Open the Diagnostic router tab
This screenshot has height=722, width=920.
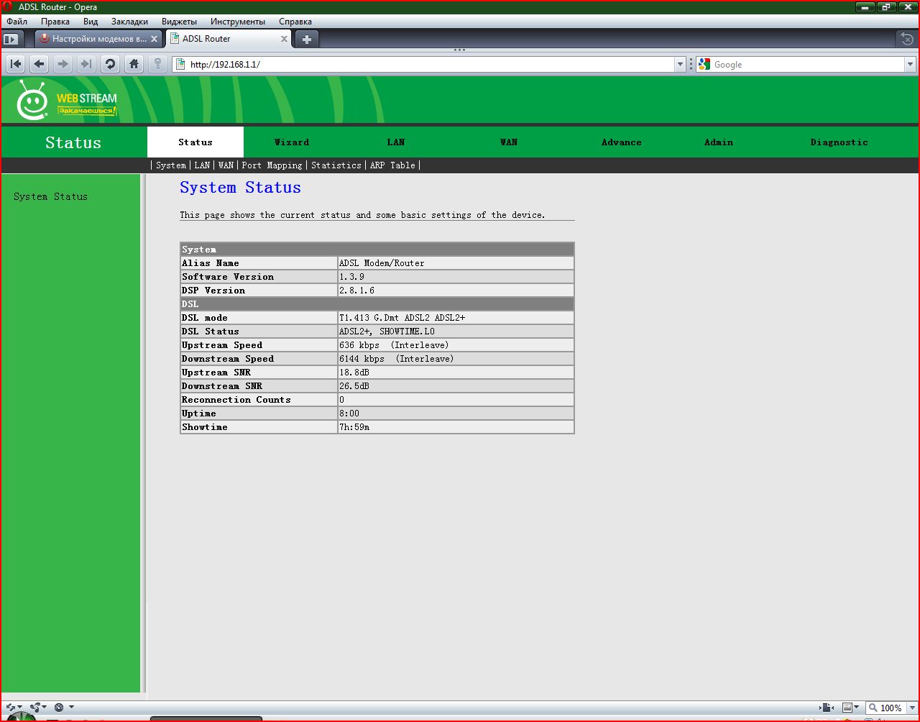click(x=839, y=142)
